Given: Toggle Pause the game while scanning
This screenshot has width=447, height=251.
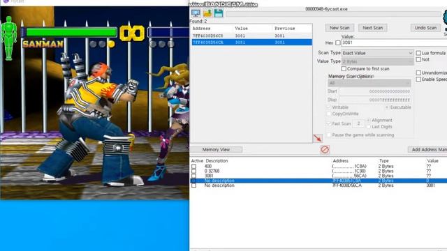Looking at the screenshot, I should pos(329,135).
